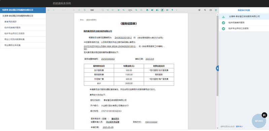Viewport: 269px width, 131px height.
Task: Select 主清单-泰安慧正咨询服务有限公司 in left sidebar
Action: pyautogui.click(x=23, y=16)
